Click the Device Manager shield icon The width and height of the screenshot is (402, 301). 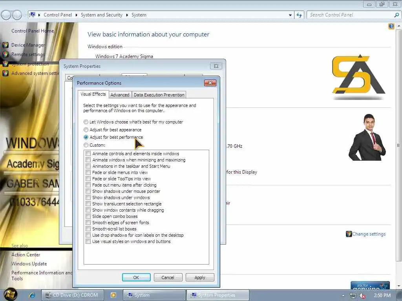[5, 45]
